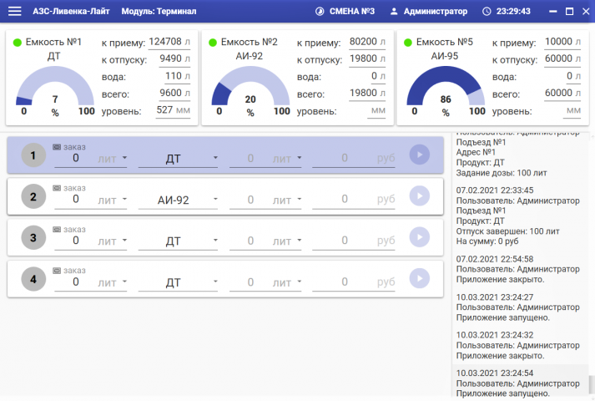
Task: Open the hamburger main menu
Action: pyautogui.click(x=15, y=11)
